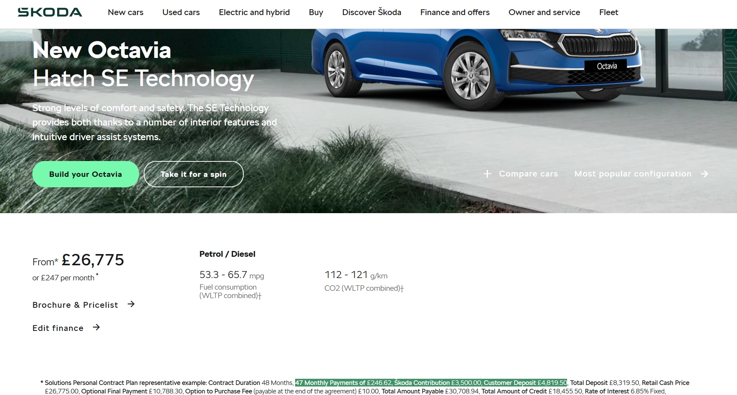The height and width of the screenshot is (395, 737).
Task: Open the Owner and service menu
Action: pos(544,12)
